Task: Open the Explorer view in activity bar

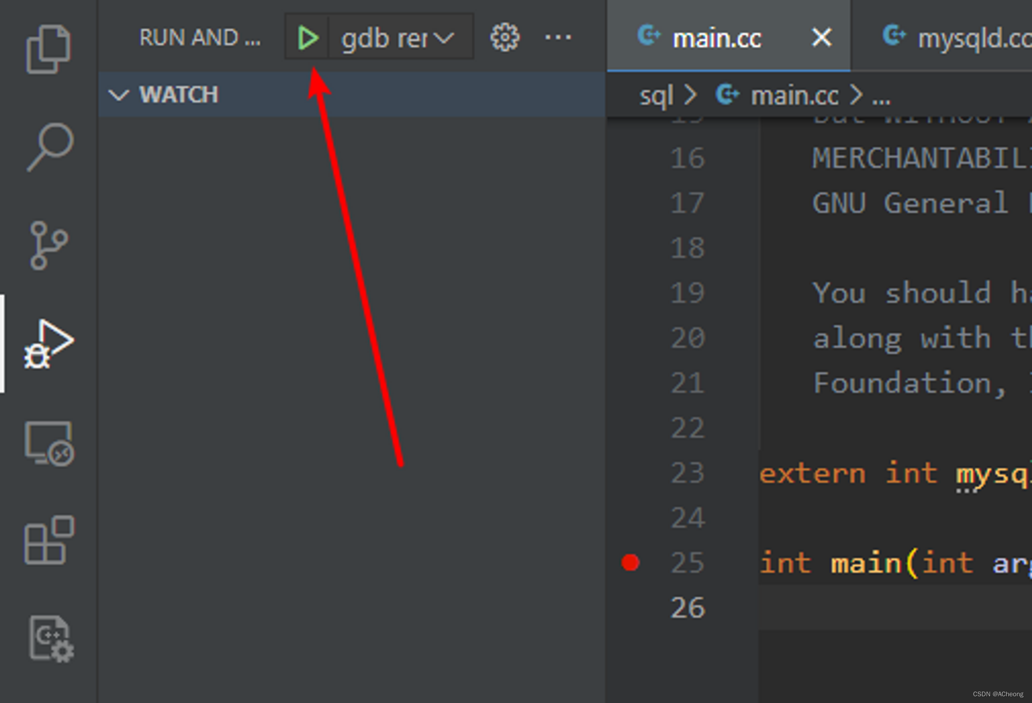Action: pyautogui.click(x=49, y=49)
